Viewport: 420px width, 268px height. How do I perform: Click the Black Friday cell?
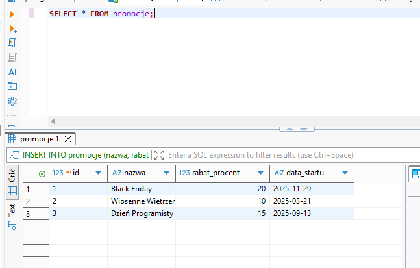click(x=131, y=189)
